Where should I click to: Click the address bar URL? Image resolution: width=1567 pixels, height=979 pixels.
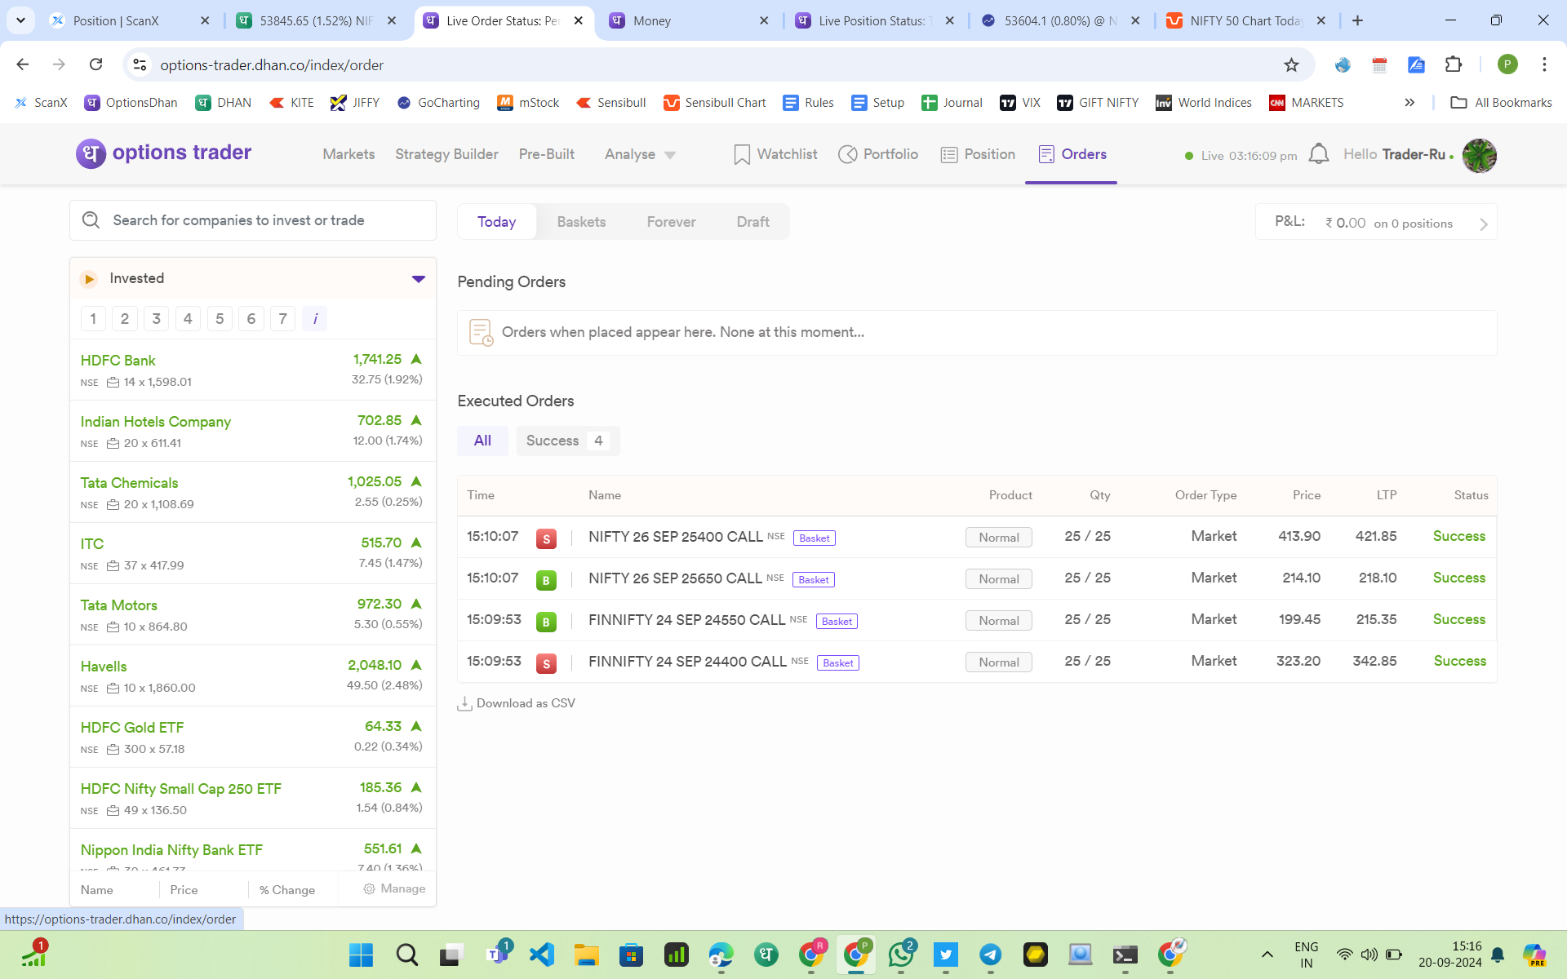tap(272, 64)
